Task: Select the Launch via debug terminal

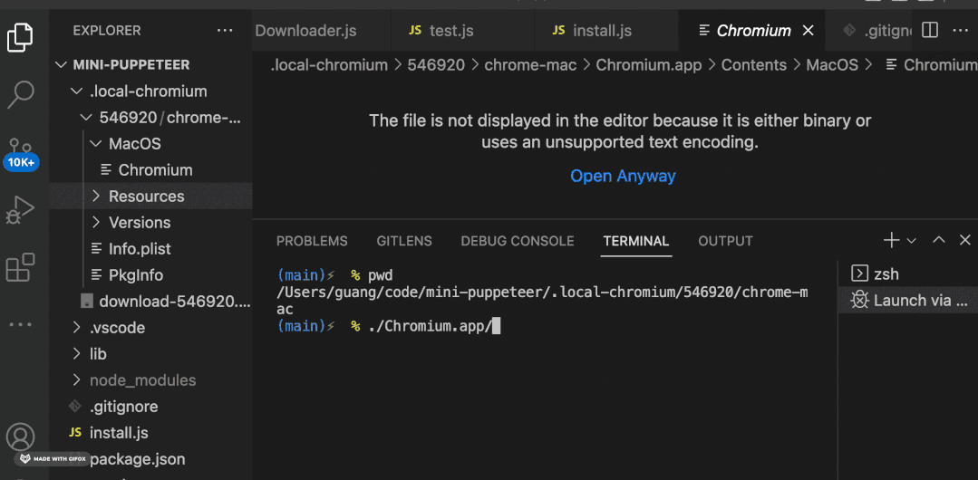Action: click(x=907, y=301)
